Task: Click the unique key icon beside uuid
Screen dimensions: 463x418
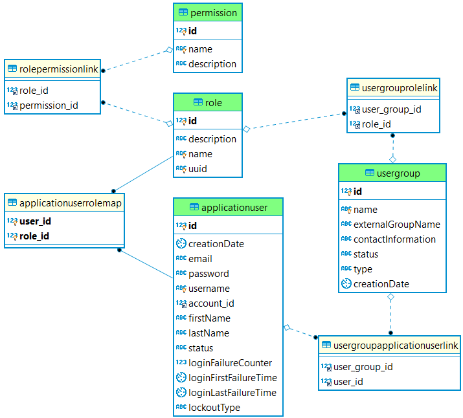Action: (x=181, y=169)
